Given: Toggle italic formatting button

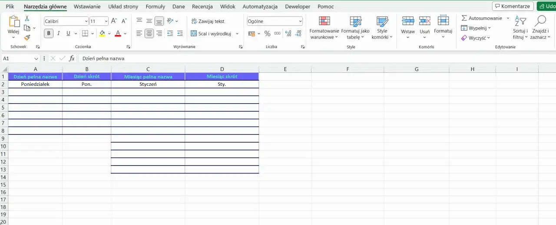Looking at the screenshot, I should 59,33.
